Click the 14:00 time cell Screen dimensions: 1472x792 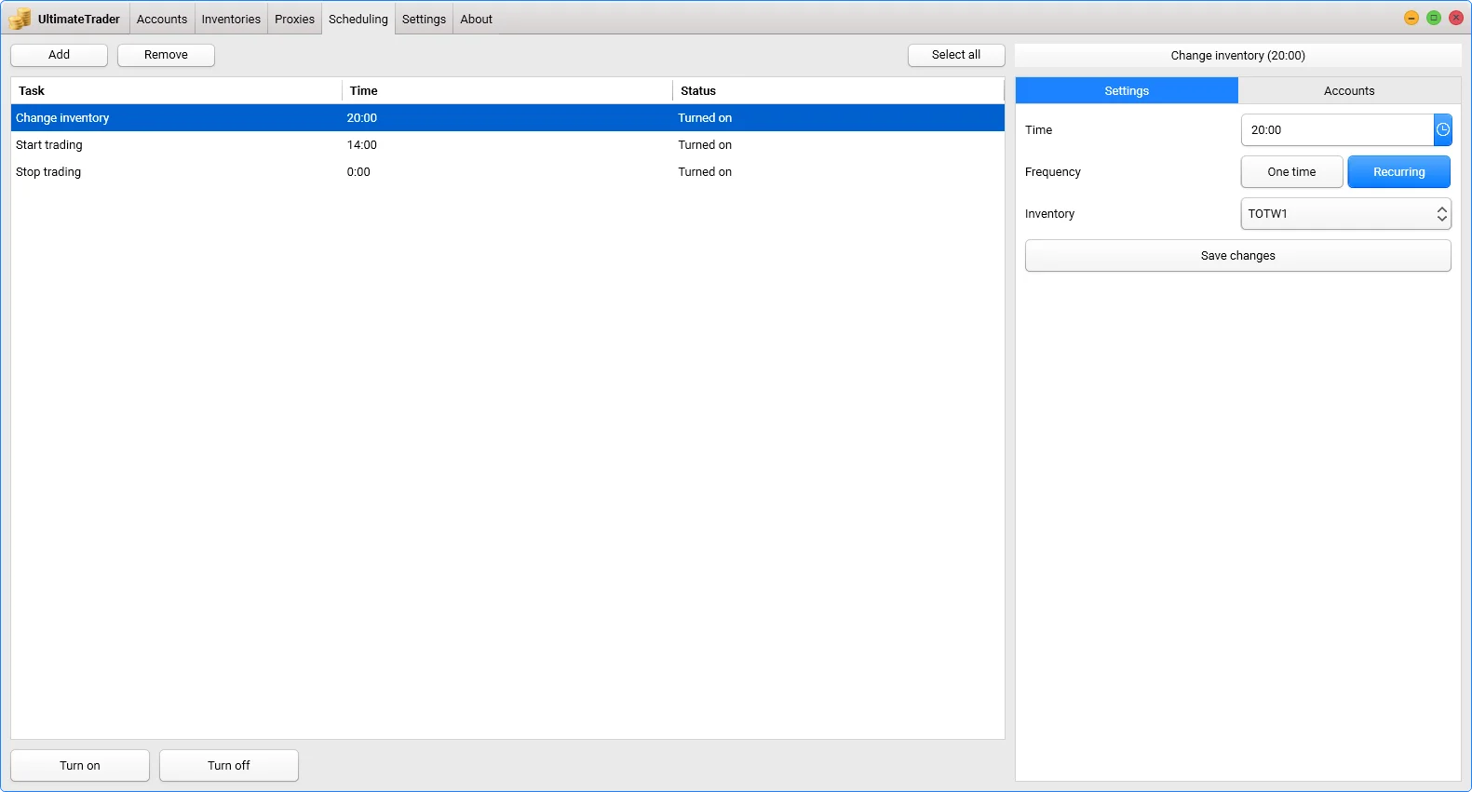point(362,145)
